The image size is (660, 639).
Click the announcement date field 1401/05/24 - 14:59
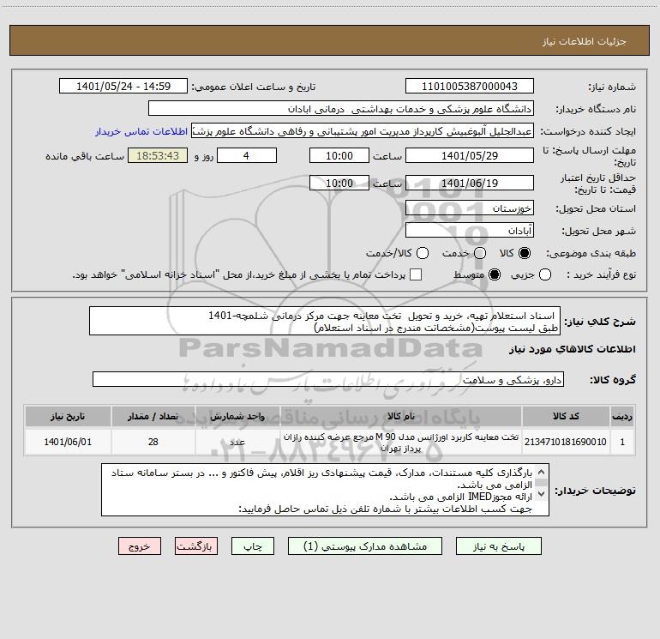[123, 87]
